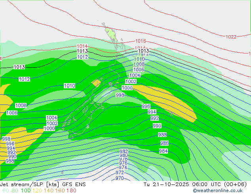Click the 974 isobar label
The width and height of the screenshot is (251, 194).
click(x=123, y=167)
